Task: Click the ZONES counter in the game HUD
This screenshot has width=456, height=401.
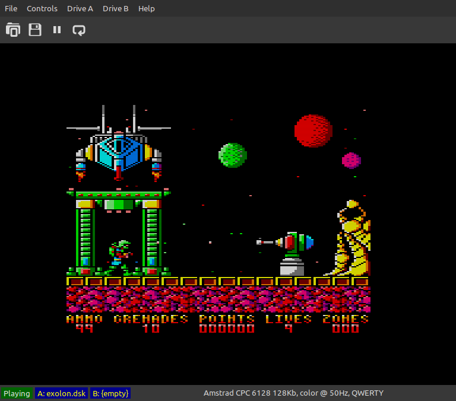Action: (346, 323)
